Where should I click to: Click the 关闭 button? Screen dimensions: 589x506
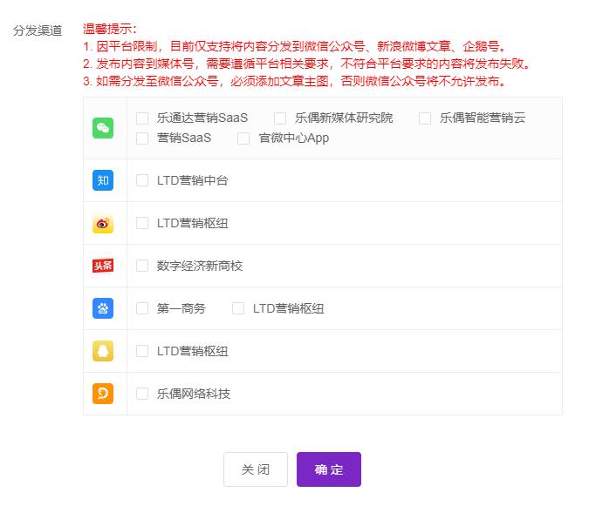[256, 469]
